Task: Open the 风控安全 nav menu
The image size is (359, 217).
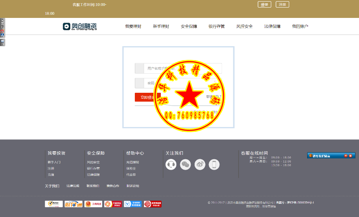Action: [x=245, y=27]
